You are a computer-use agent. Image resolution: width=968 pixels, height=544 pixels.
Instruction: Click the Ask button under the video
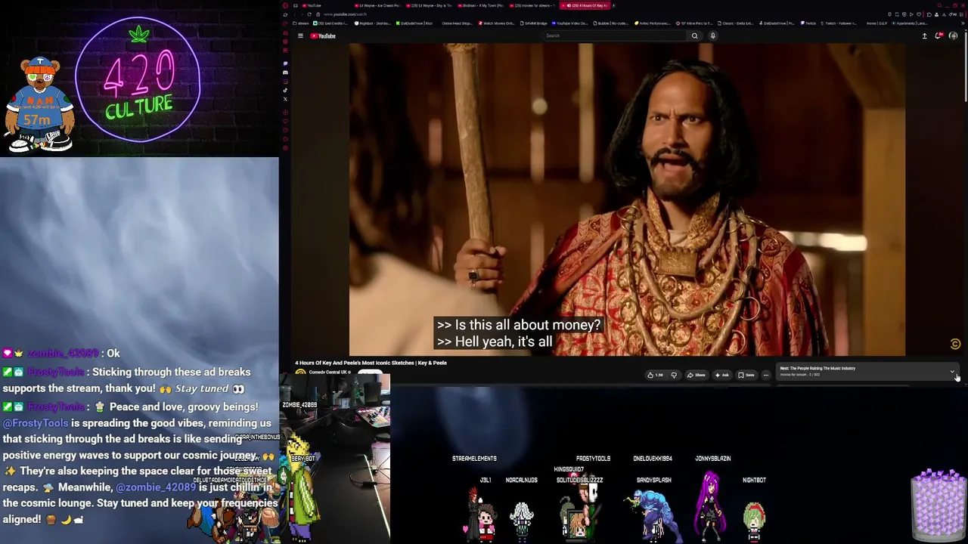point(722,375)
